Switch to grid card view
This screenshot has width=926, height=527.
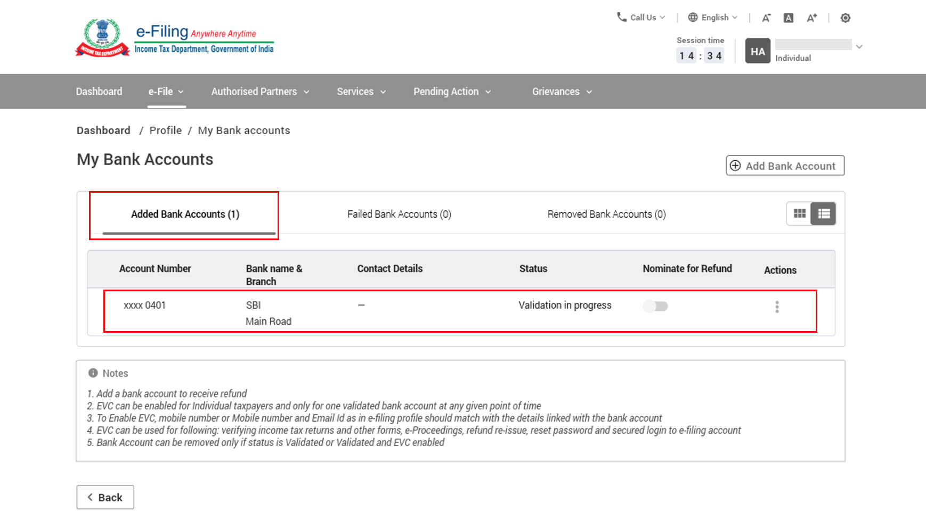pos(799,214)
